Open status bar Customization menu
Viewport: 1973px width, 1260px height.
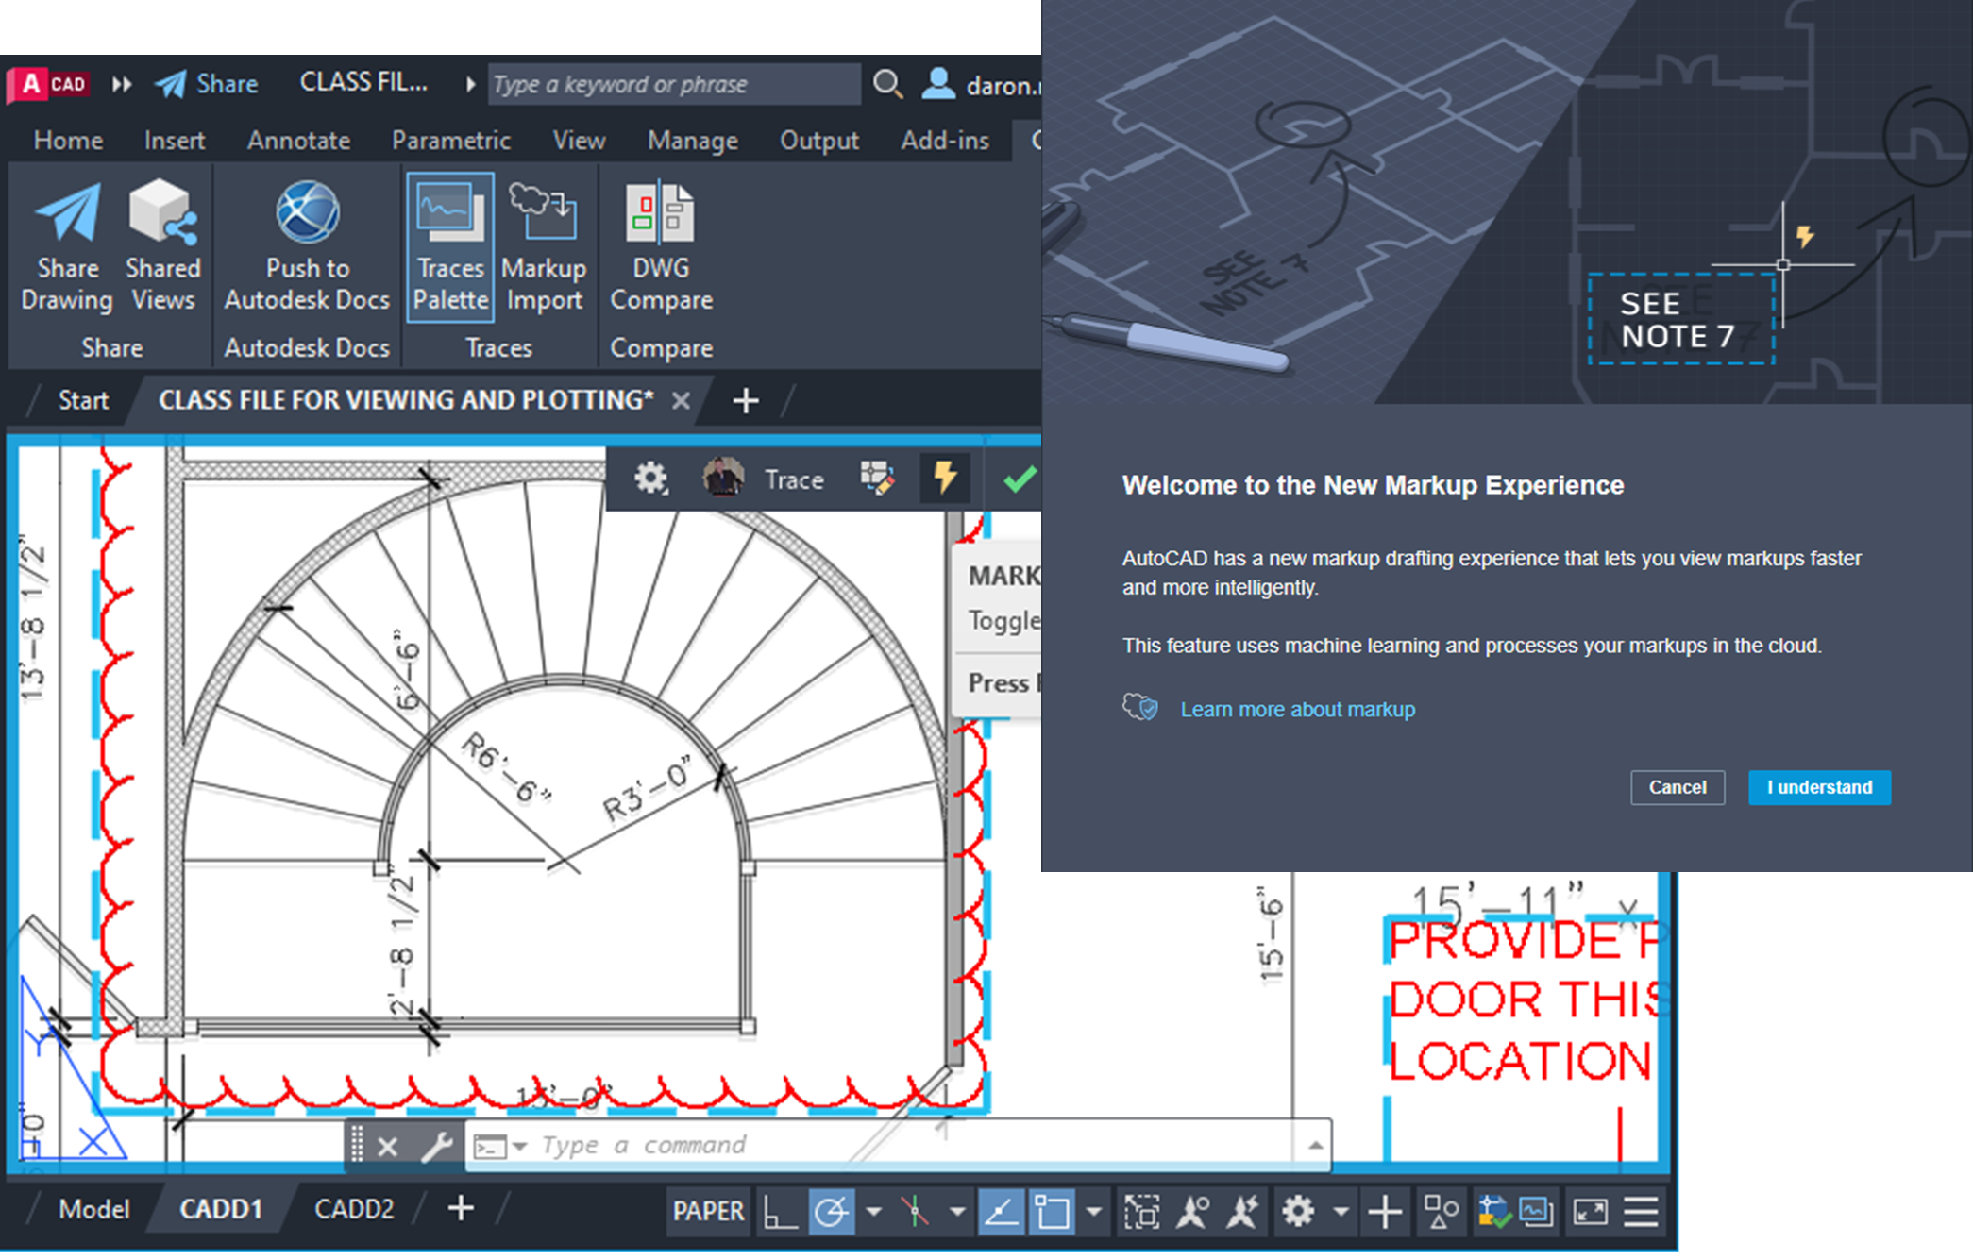(x=1641, y=1211)
